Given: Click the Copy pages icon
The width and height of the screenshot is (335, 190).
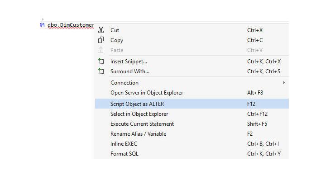Looking at the screenshot, I should tap(101, 40).
